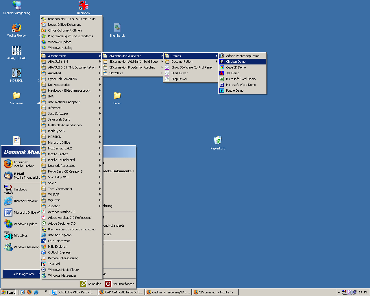Expand the Autostart program group
This screenshot has height=296, width=370.
tap(71, 73)
